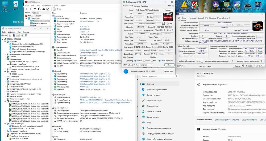Click Проверка button in CPU-Z
Viewport: 266px width, 141px height.
click(249, 66)
